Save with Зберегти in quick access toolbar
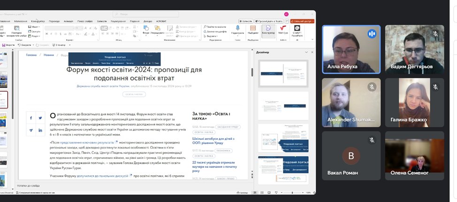 click(8, 45)
